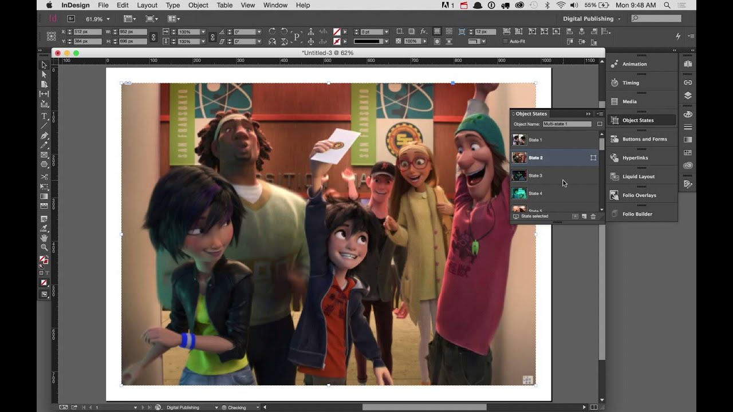
Task: Click the Wi-Fi icon in menu bar
Action: coord(561,5)
